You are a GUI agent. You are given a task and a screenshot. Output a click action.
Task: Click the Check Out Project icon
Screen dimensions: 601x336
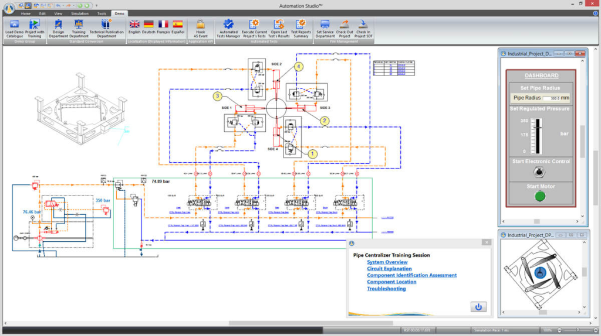tap(344, 29)
